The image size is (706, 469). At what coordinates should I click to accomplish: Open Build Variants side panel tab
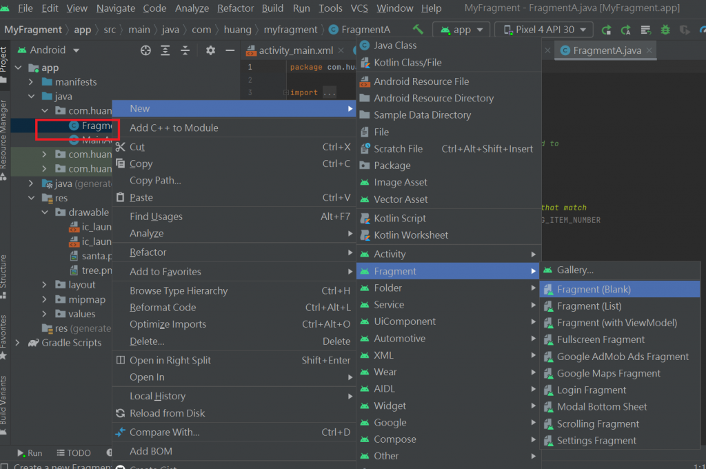3,405
